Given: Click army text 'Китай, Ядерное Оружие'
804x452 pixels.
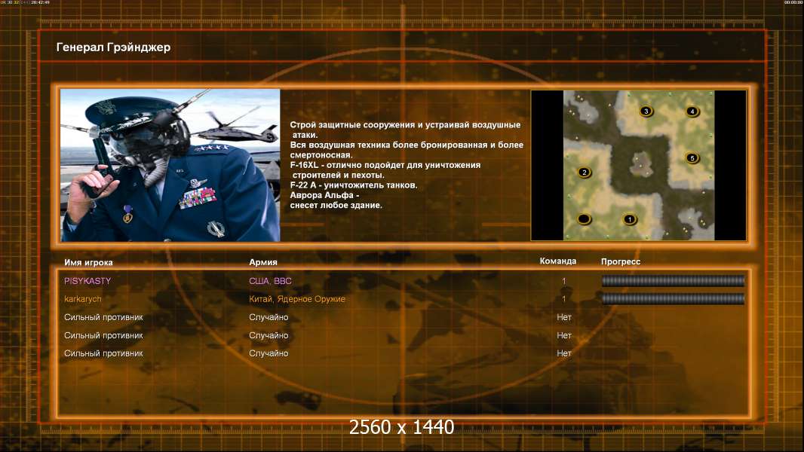Looking at the screenshot, I should click(x=297, y=299).
